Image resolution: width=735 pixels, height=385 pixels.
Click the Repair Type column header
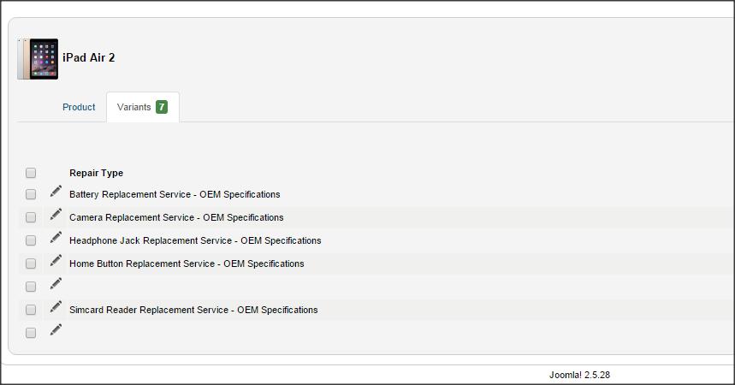click(96, 173)
